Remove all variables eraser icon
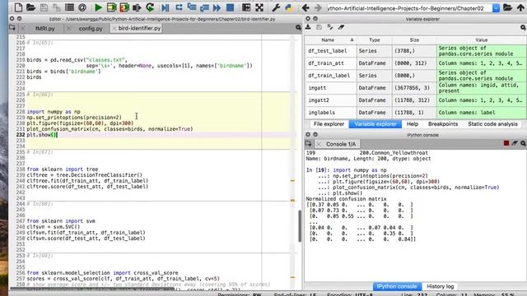 [341, 27]
